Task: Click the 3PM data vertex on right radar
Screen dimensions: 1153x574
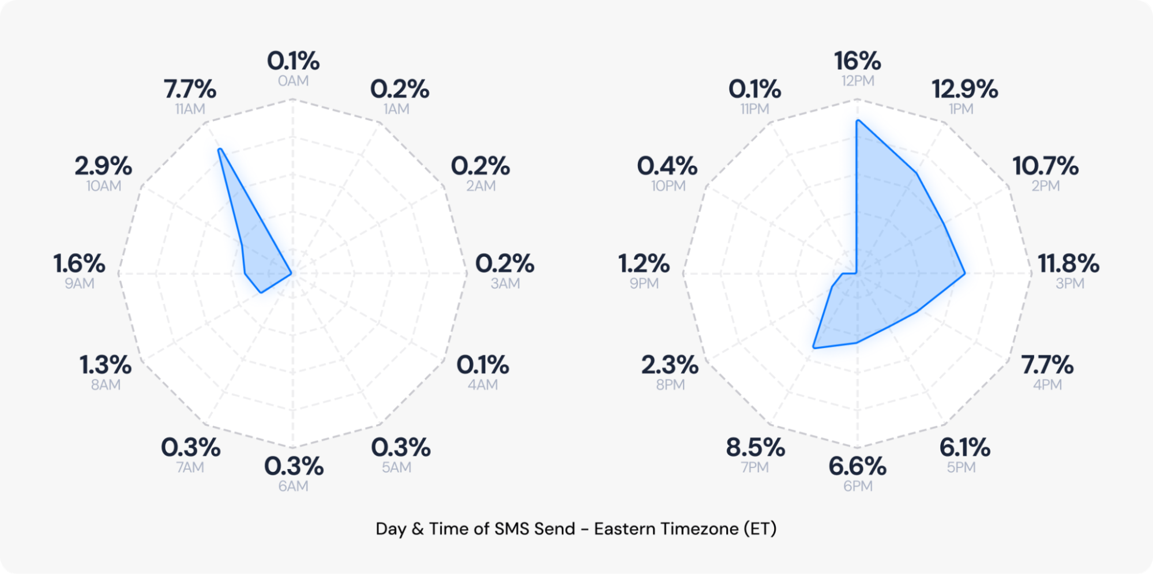Action: coord(964,273)
